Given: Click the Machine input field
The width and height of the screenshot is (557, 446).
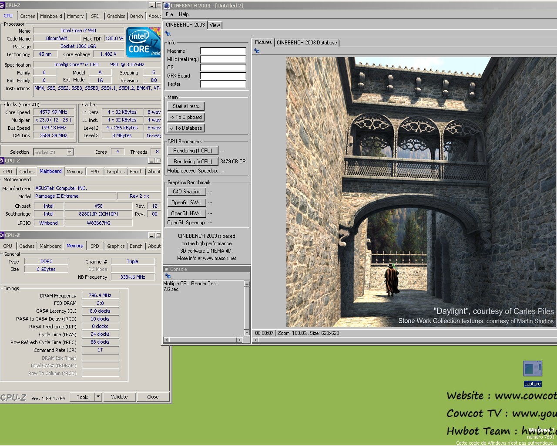Looking at the screenshot, I should (x=223, y=51).
